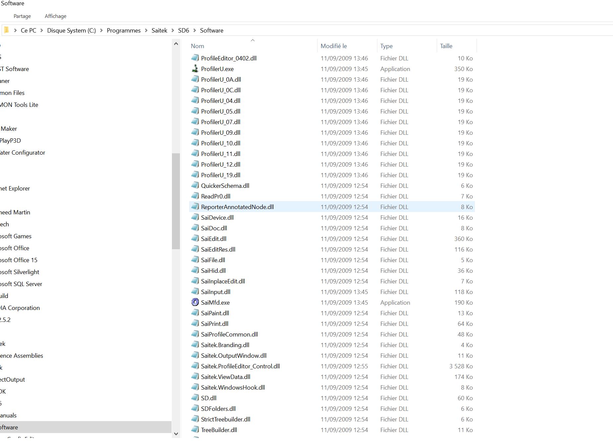The width and height of the screenshot is (613, 444).
Task: Click the SD.dll file icon
Action: coord(195,398)
